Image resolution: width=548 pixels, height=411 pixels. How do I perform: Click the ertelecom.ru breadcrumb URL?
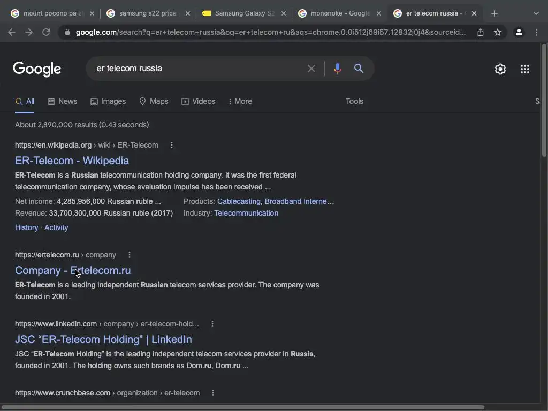tap(65, 255)
